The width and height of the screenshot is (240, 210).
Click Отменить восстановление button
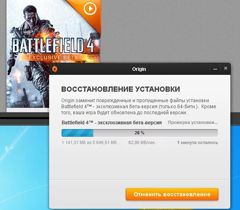[x=172, y=194]
